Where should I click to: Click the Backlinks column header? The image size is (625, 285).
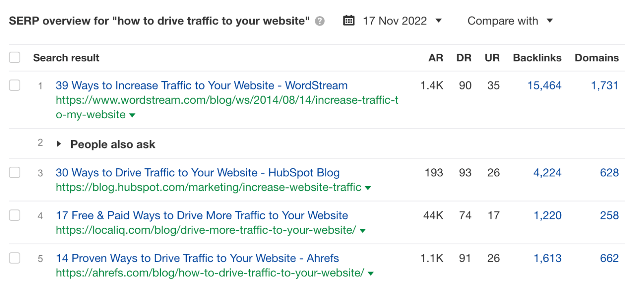click(537, 58)
